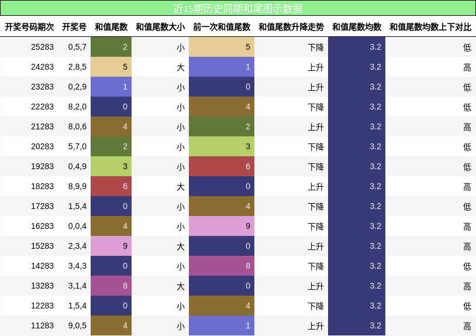Select period number 19283
Screen dimensions: 476x336
click(42, 166)
